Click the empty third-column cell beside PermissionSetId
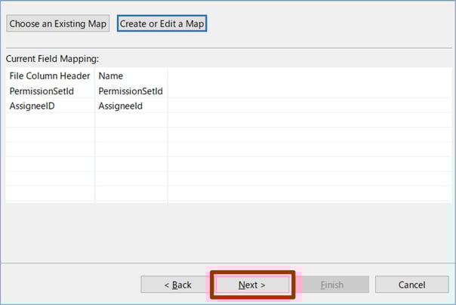 [x=310, y=91]
